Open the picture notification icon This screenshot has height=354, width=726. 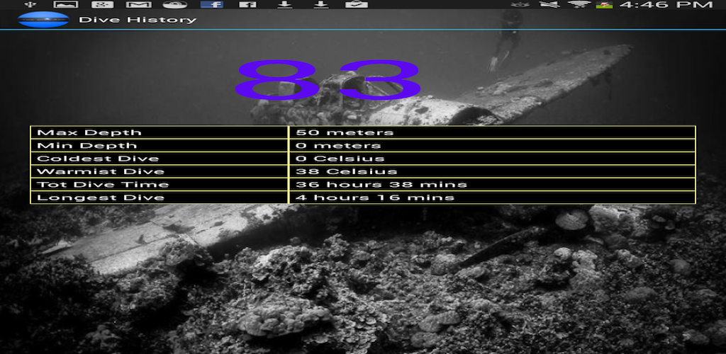65,4
